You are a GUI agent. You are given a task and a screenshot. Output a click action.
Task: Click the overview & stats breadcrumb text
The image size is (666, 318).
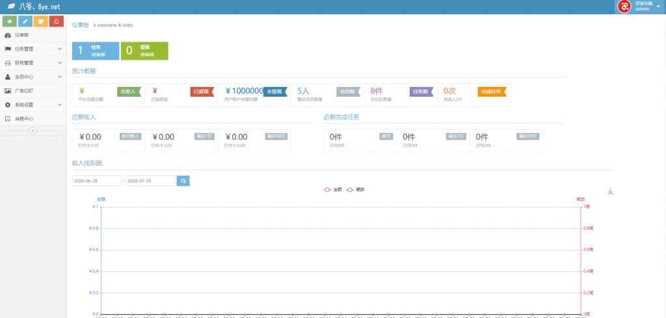pyautogui.click(x=115, y=25)
